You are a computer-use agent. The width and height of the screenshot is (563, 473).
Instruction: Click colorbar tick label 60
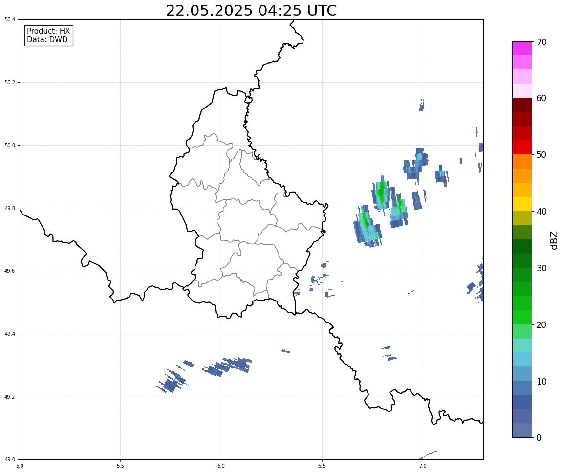(541, 98)
